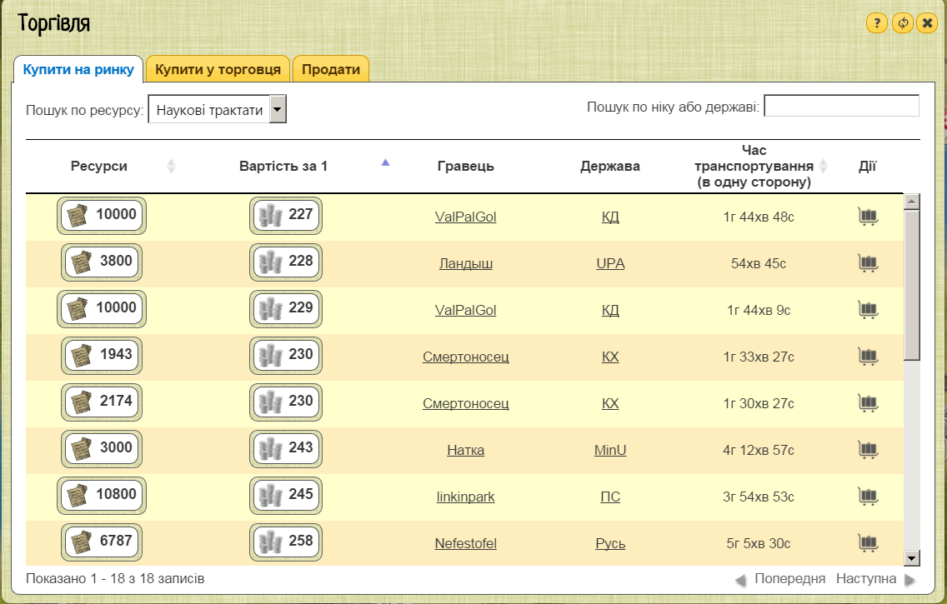Click the 245 coin price badge
The height and width of the screenshot is (604, 947).
point(286,496)
